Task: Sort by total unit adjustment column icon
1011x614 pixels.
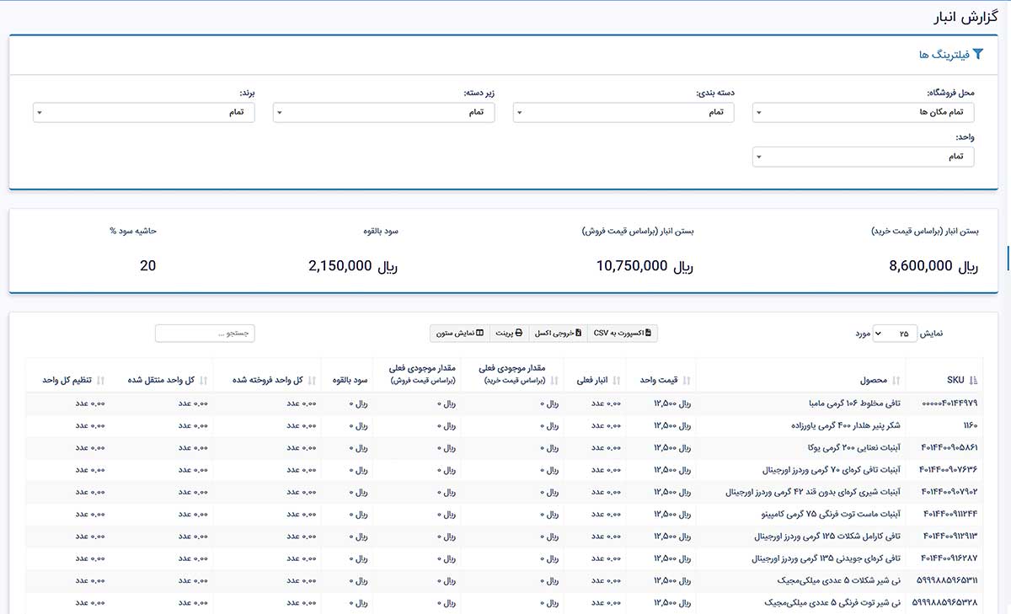Action: 99,380
